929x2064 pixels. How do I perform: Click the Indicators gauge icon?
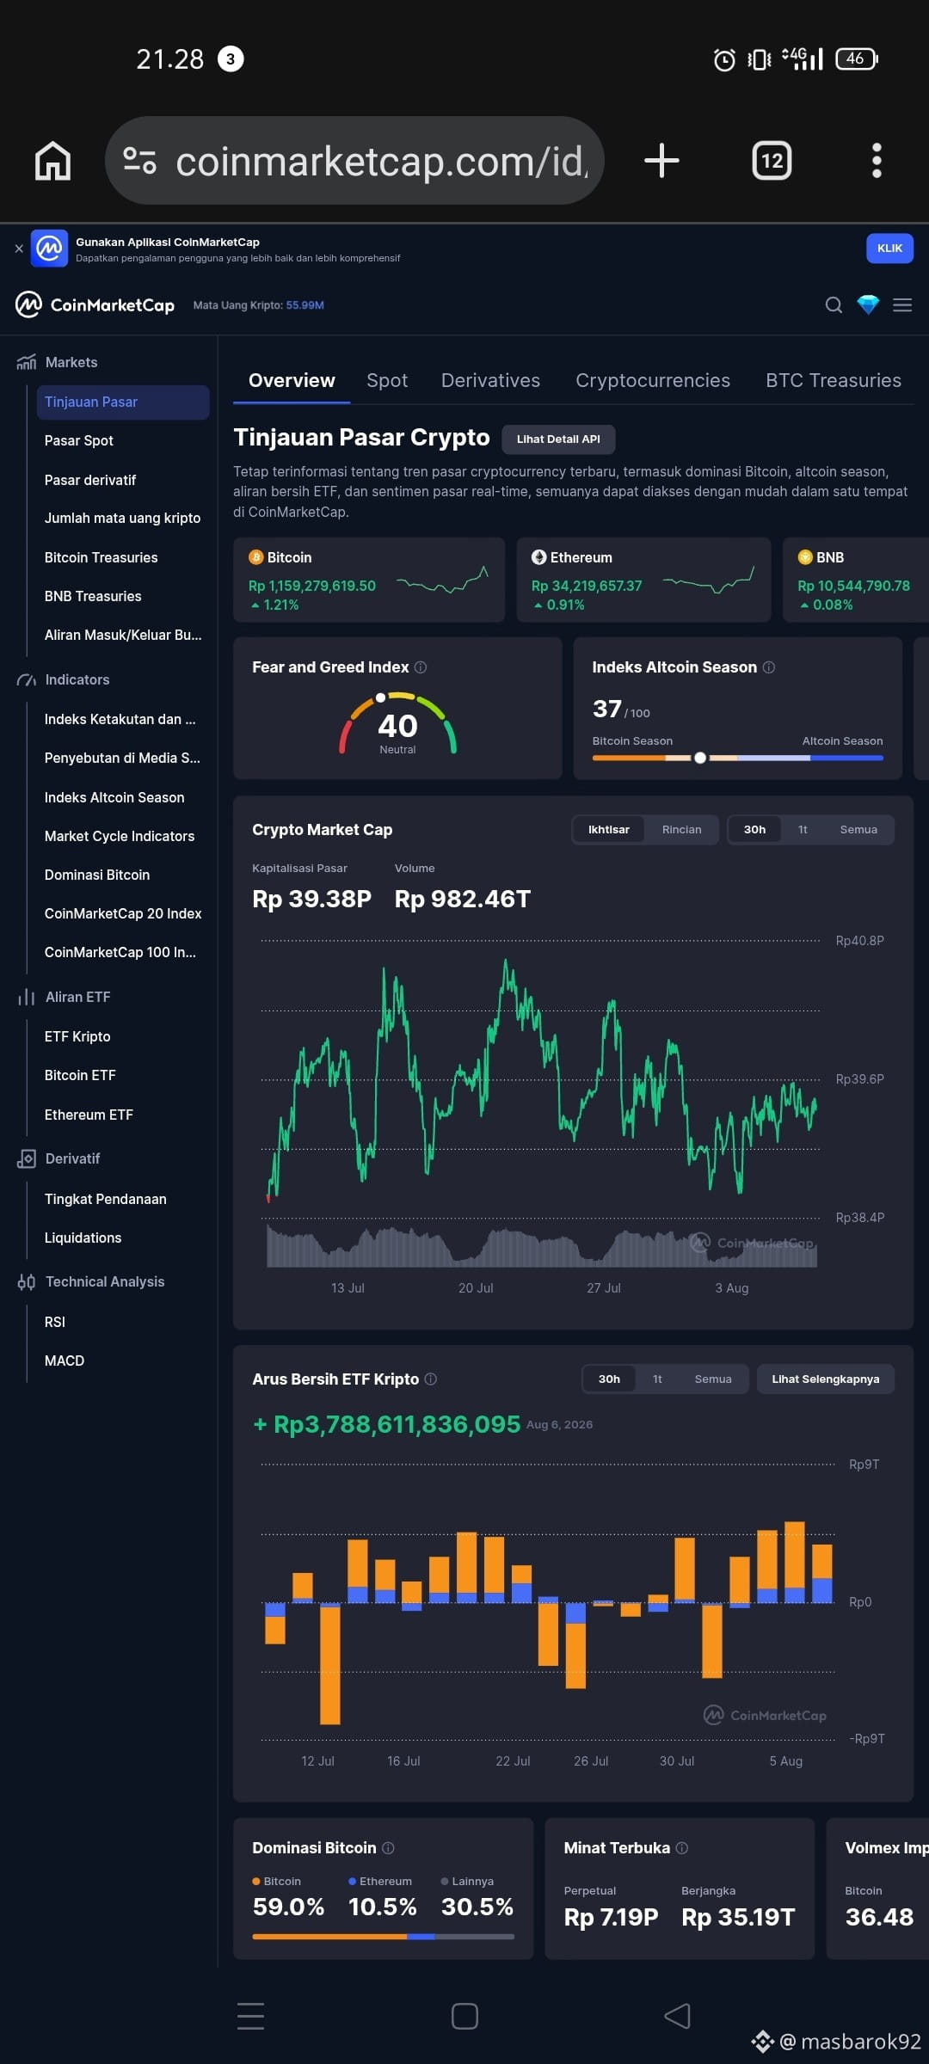pos(26,679)
